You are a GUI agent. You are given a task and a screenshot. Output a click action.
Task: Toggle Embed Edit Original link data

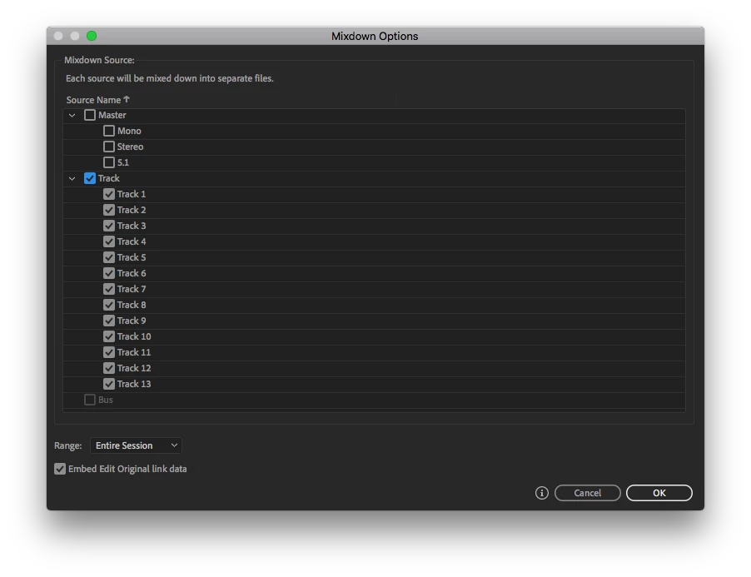(60, 469)
